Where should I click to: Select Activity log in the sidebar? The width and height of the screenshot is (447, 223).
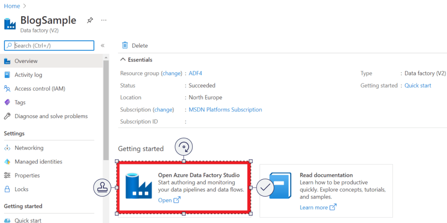point(28,75)
